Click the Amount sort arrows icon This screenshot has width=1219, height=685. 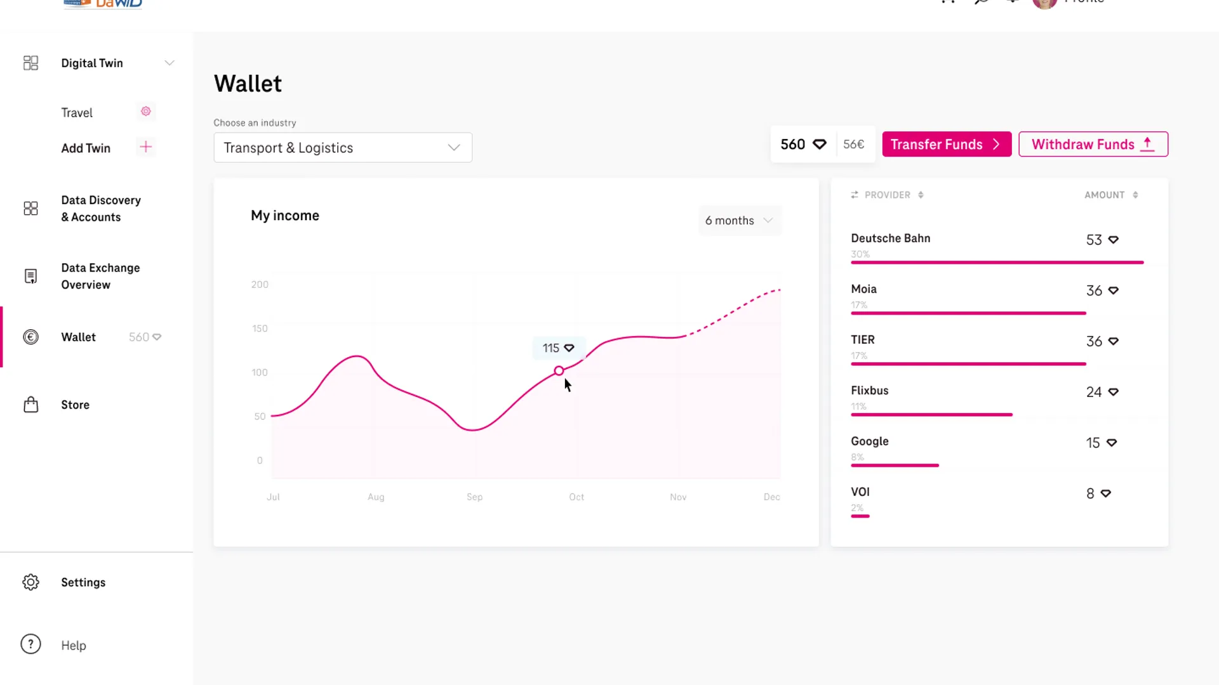pyautogui.click(x=1135, y=195)
